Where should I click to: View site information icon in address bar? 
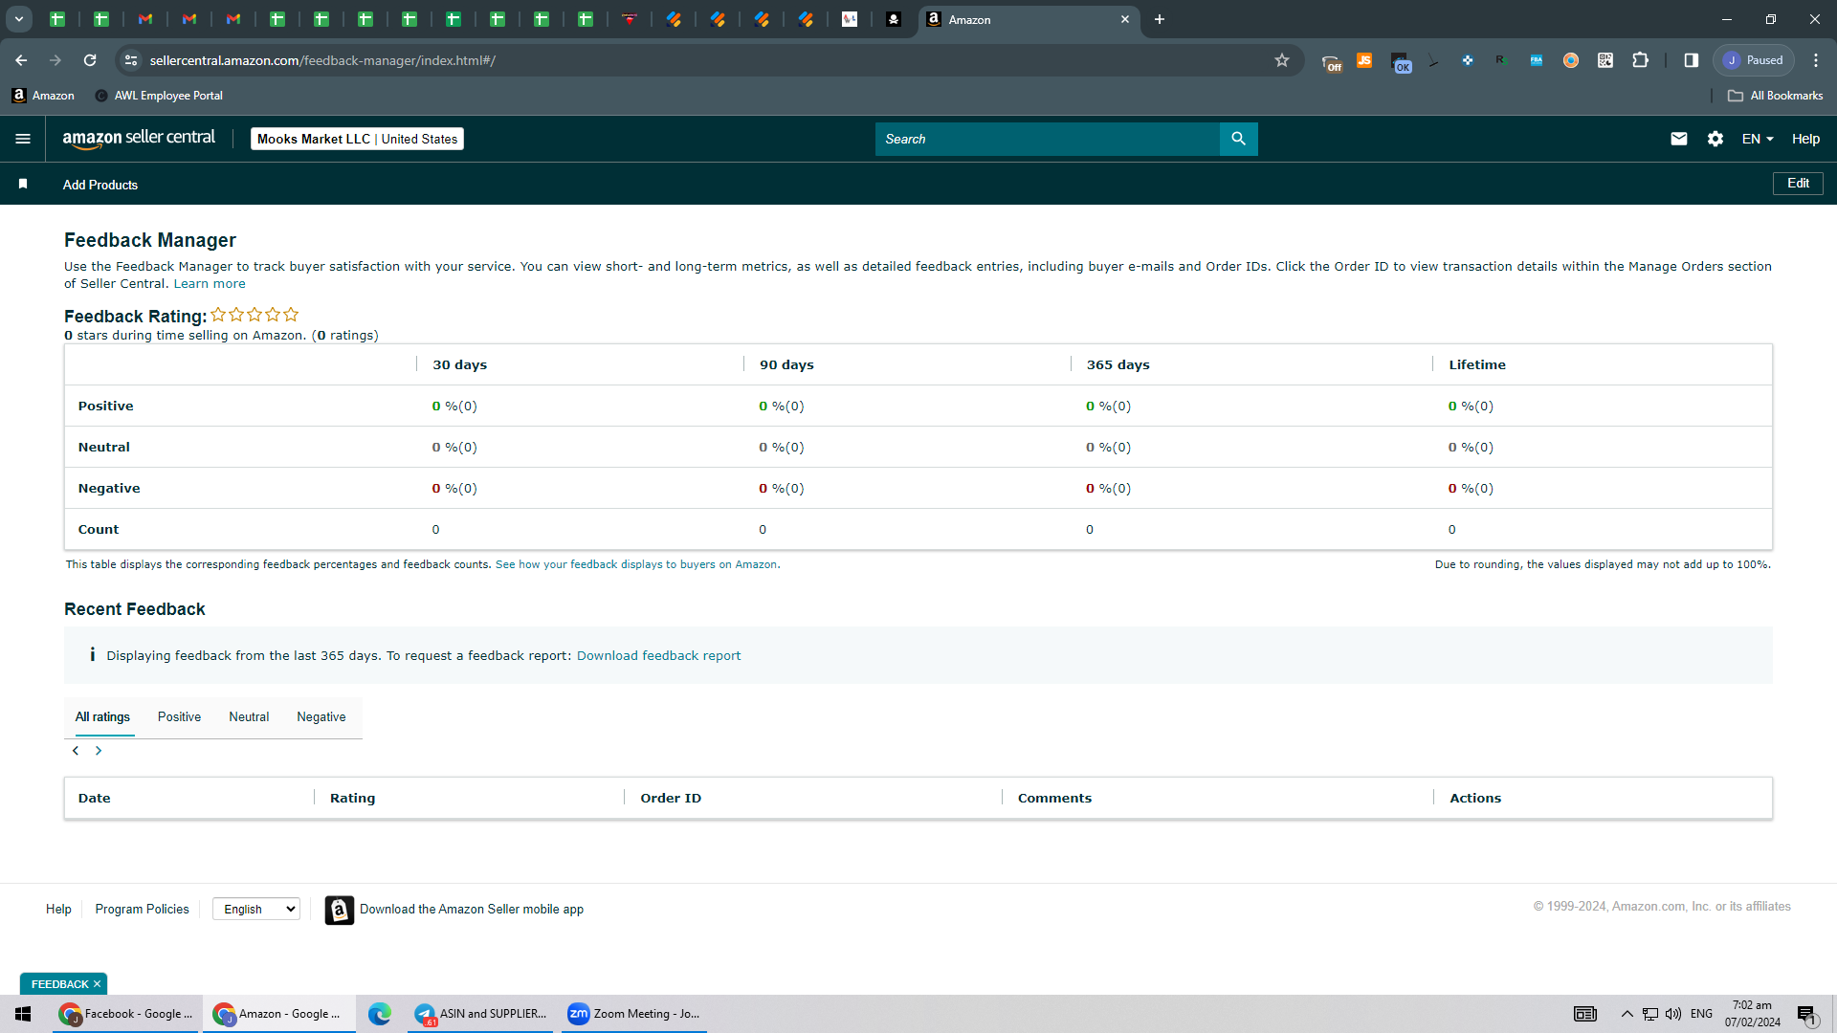click(131, 60)
